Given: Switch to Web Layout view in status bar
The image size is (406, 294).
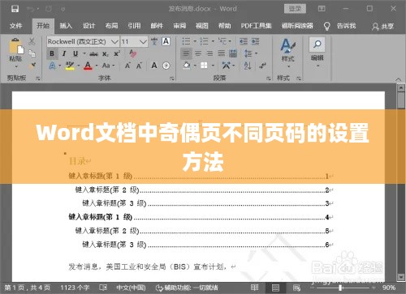Looking at the screenshot, I should (296, 288).
